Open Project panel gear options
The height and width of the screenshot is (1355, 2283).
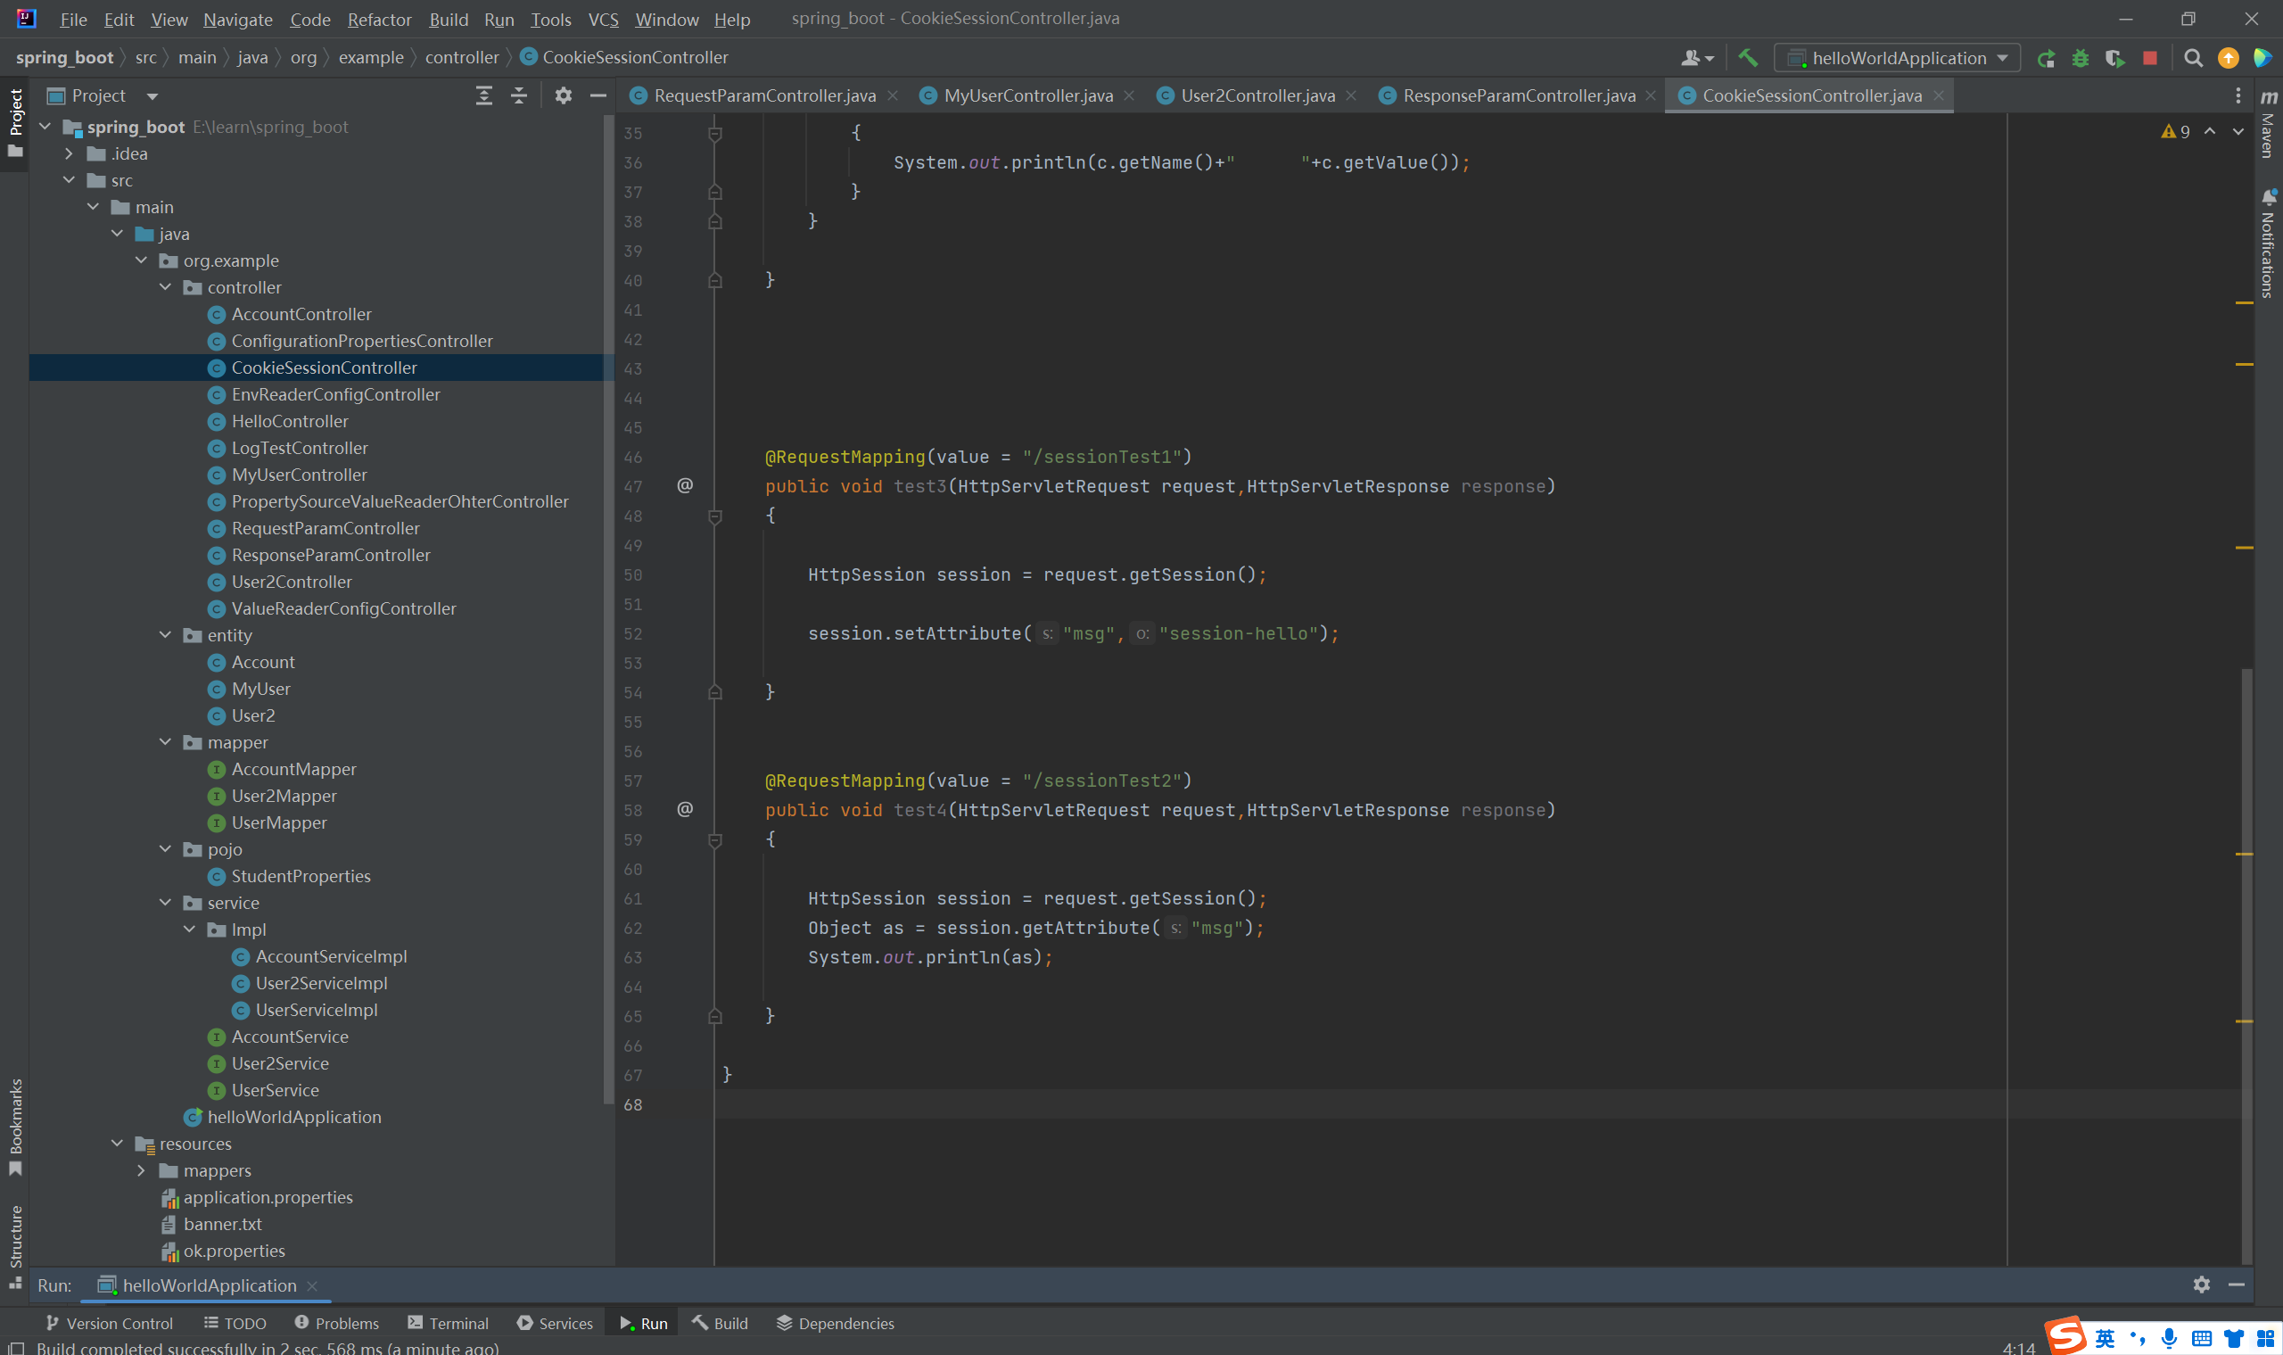(564, 95)
